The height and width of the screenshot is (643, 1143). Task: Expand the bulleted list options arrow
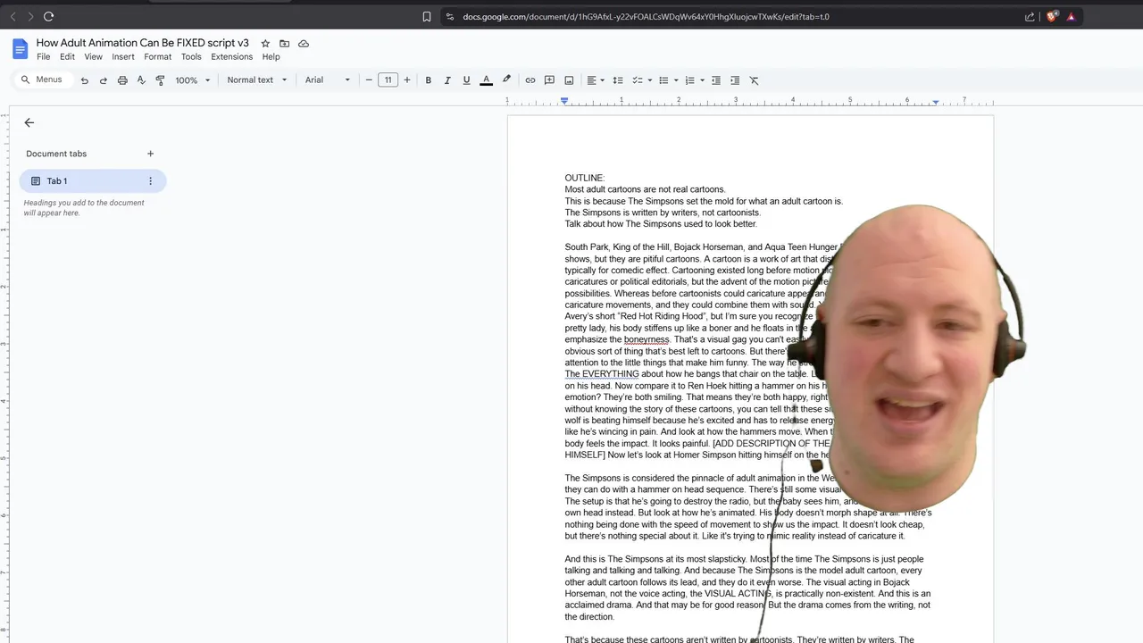[x=676, y=80]
